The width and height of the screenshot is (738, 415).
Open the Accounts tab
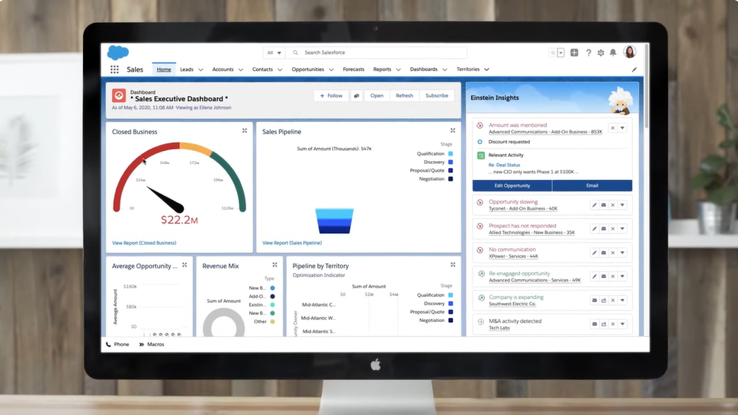click(x=223, y=69)
